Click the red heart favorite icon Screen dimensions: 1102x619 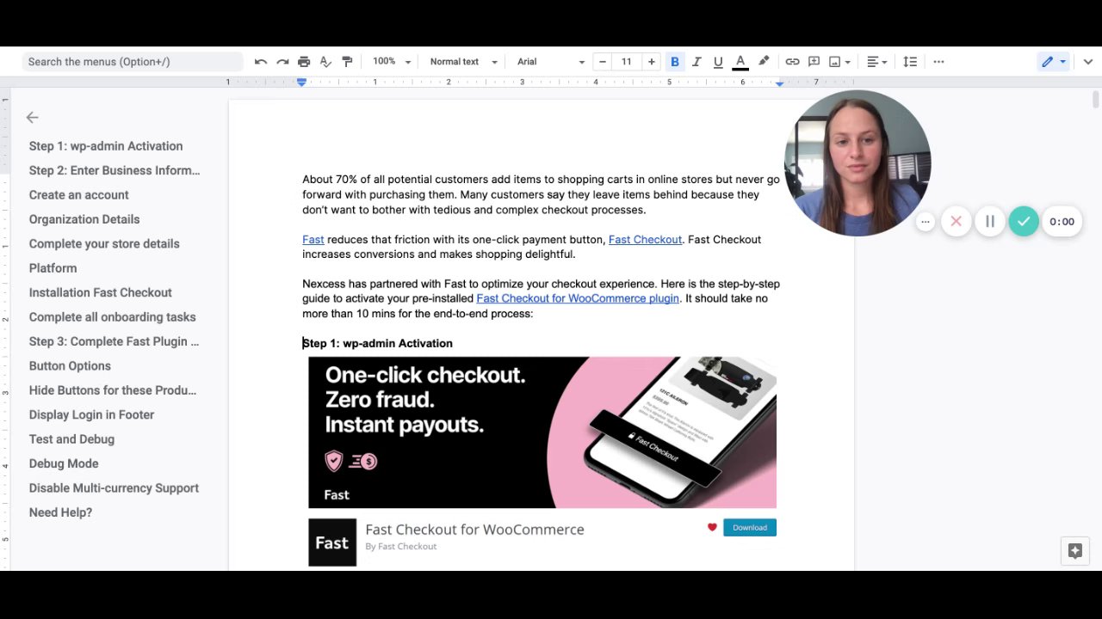tap(712, 528)
